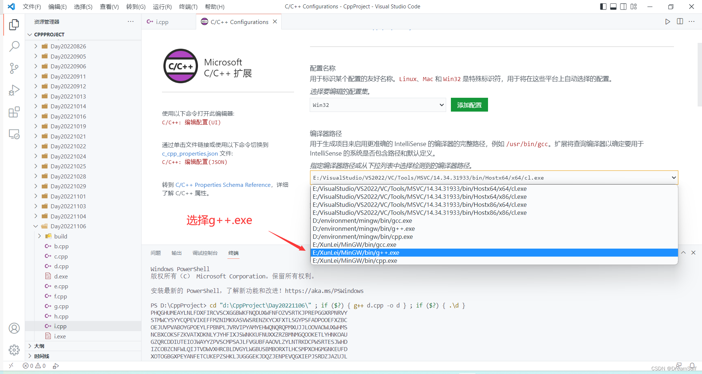The height and width of the screenshot is (374, 702).
Task: Switch to the 问题 panel tab
Action: pyautogui.click(x=156, y=253)
